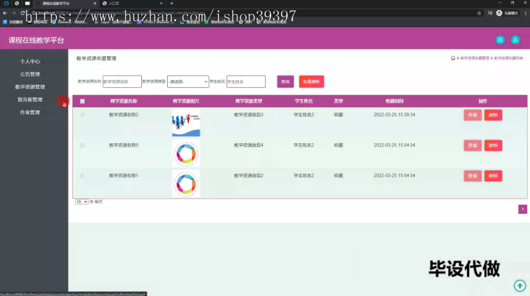This screenshot has width=530, height=296.
Task: Expand 留言板管理 in the sidebar
Action: pos(30,99)
